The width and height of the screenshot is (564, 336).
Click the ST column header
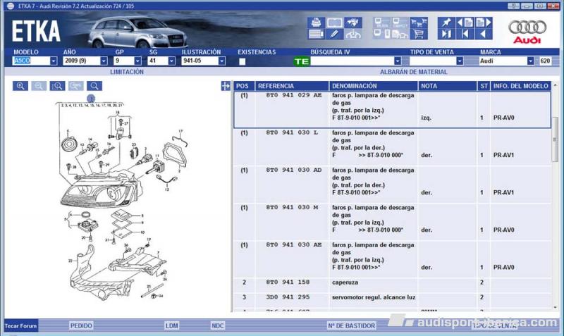pyautogui.click(x=484, y=86)
